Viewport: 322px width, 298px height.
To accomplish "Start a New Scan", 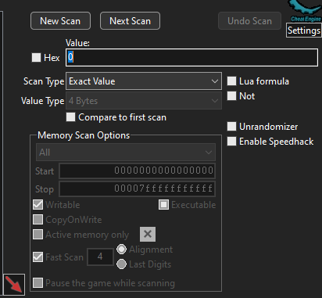I will point(60,21).
